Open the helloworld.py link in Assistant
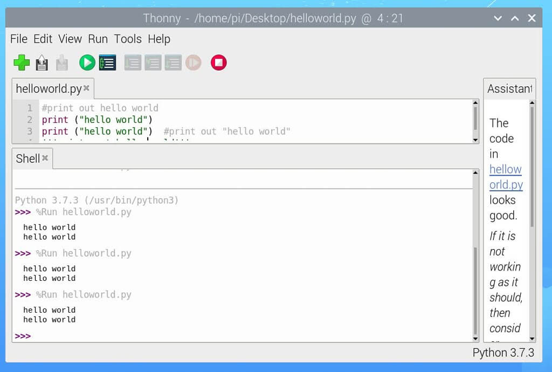552x372 pixels. click(506, 177)
